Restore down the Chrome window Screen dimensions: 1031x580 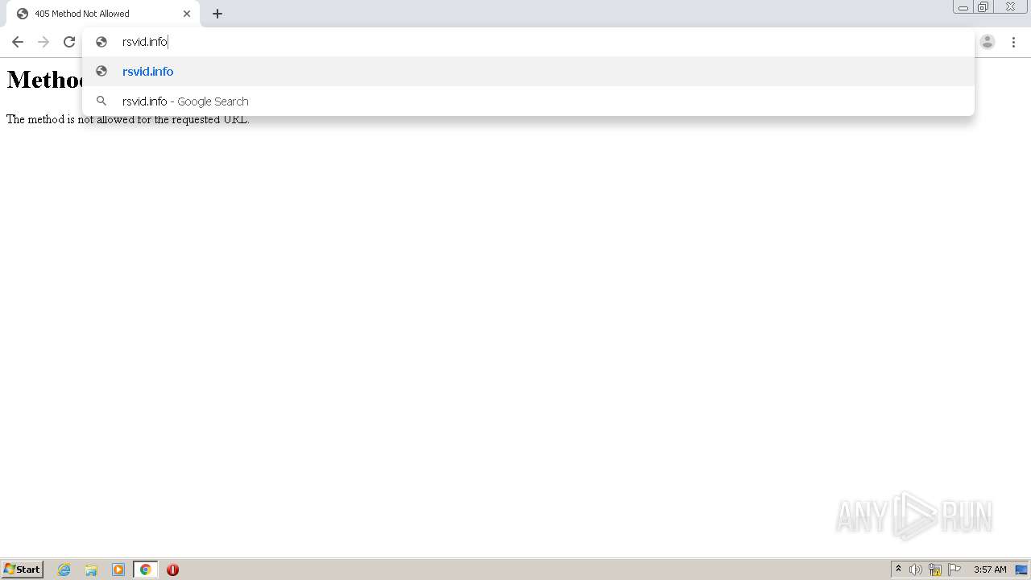click(x=983, y=7)
